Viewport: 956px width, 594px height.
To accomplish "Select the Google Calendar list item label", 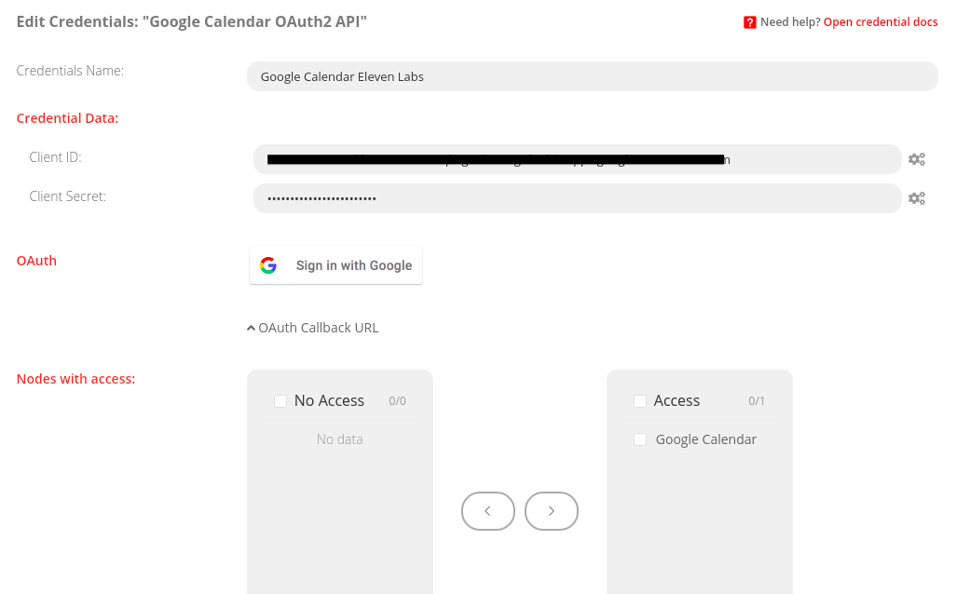I will 705,439.
